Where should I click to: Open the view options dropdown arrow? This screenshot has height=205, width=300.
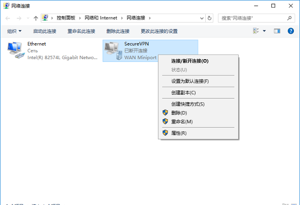tap(264, 31)
